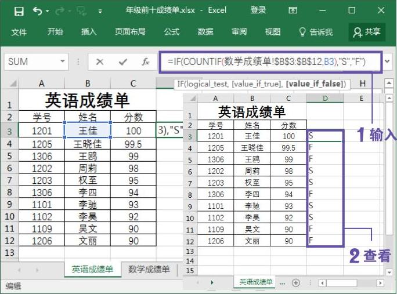397x294 pixels.
Task: Click the 告诉我 lightbulb search
Action: [315, 32]
